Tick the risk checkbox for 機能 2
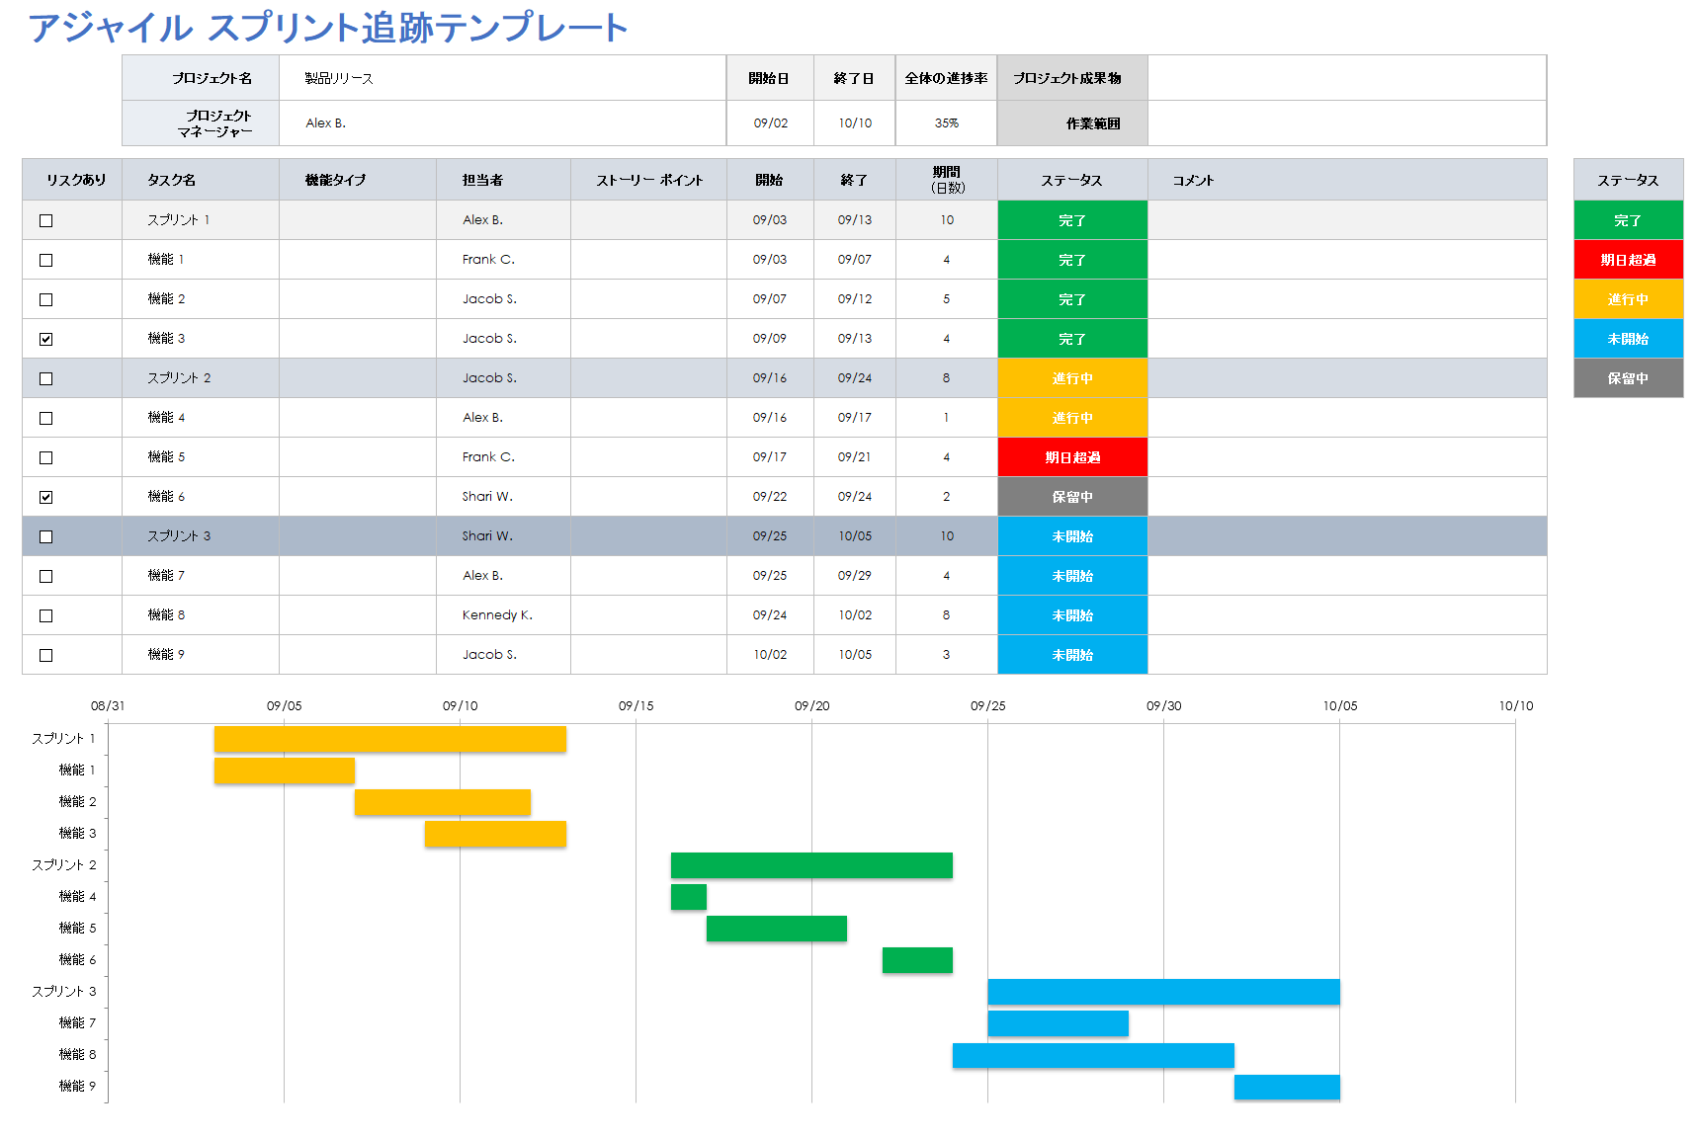 45,299
